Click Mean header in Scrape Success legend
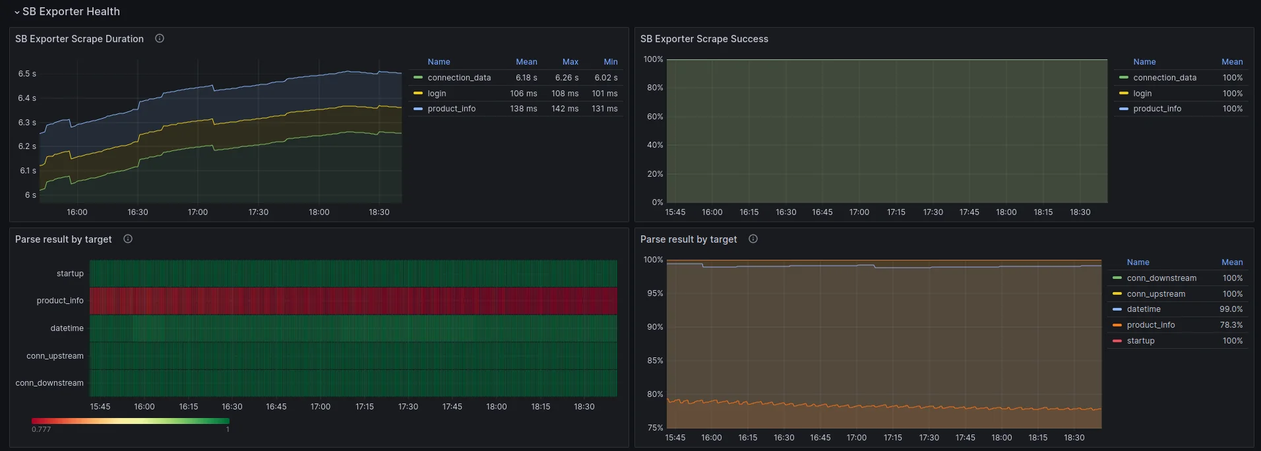The width and height of the screenshot is (1261, 451). (x=1231, y=62)
